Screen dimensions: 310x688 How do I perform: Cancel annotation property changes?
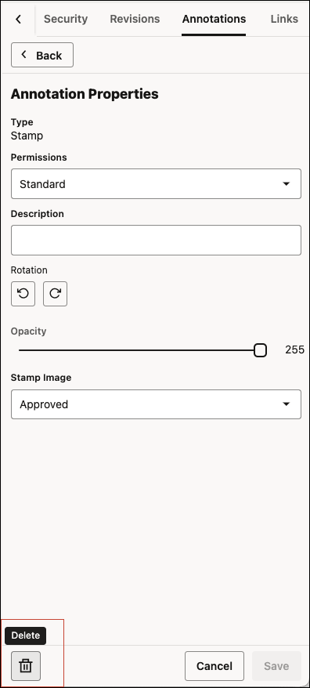[214, 666]
